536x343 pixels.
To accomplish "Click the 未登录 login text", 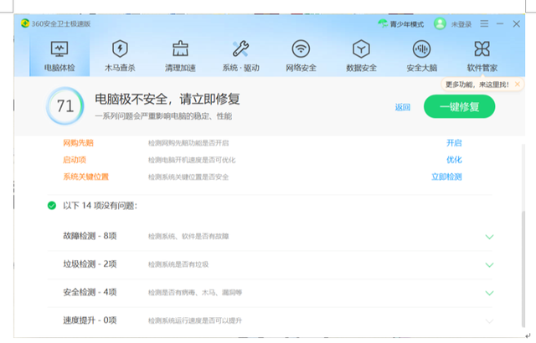I will coord(461,24).
